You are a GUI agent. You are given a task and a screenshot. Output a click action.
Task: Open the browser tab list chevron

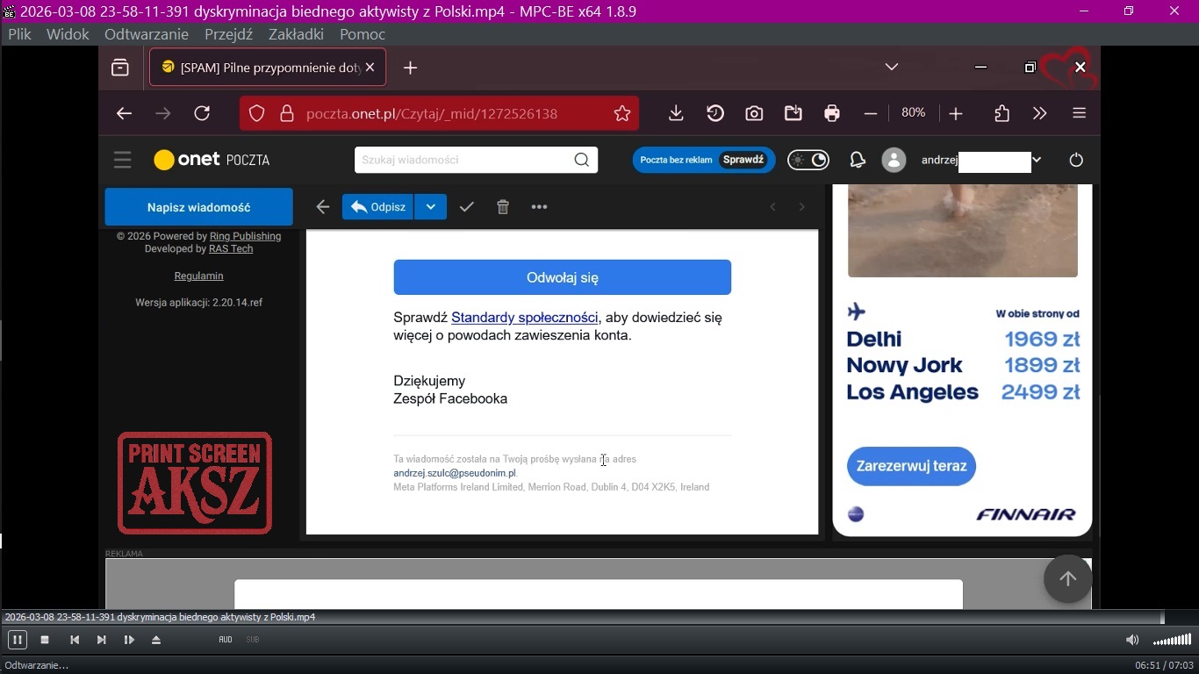point(892,68)
